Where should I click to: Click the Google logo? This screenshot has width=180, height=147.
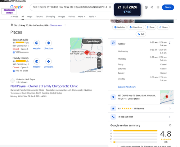pos(17,7)
